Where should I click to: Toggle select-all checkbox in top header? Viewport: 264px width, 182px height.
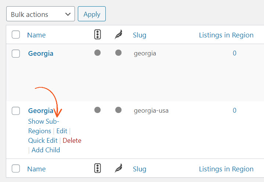coord(16,34)
